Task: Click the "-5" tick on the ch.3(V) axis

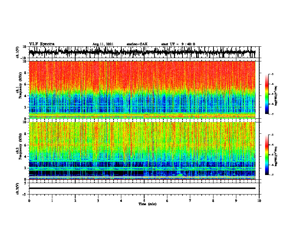Action: click(x=25, y=194)
